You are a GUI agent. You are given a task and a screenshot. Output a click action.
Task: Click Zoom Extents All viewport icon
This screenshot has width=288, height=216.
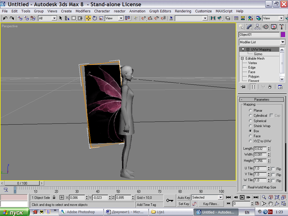(283, 197)
